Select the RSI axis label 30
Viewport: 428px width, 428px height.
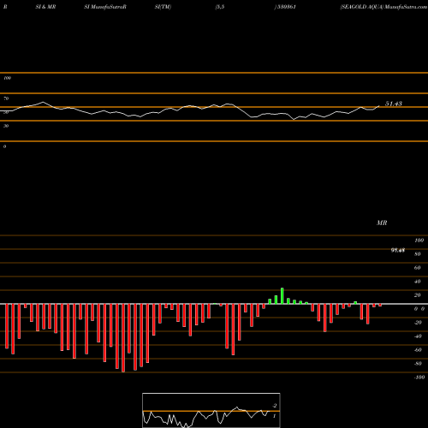pos(6,126)
